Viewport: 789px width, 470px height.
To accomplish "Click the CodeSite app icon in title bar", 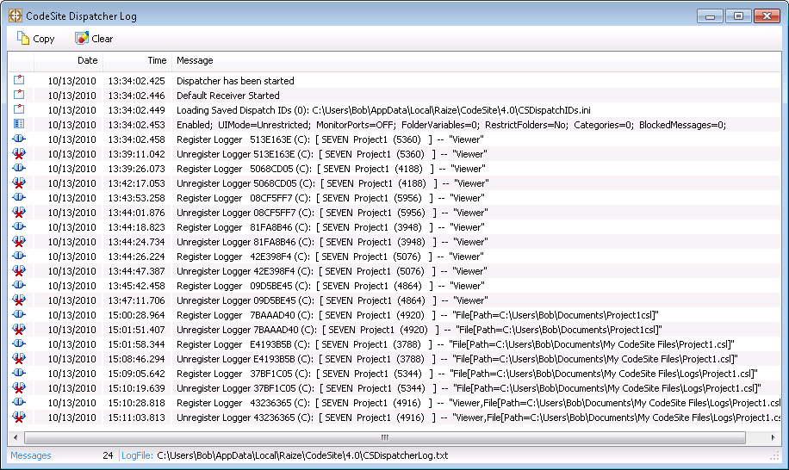I will point(16,16).
